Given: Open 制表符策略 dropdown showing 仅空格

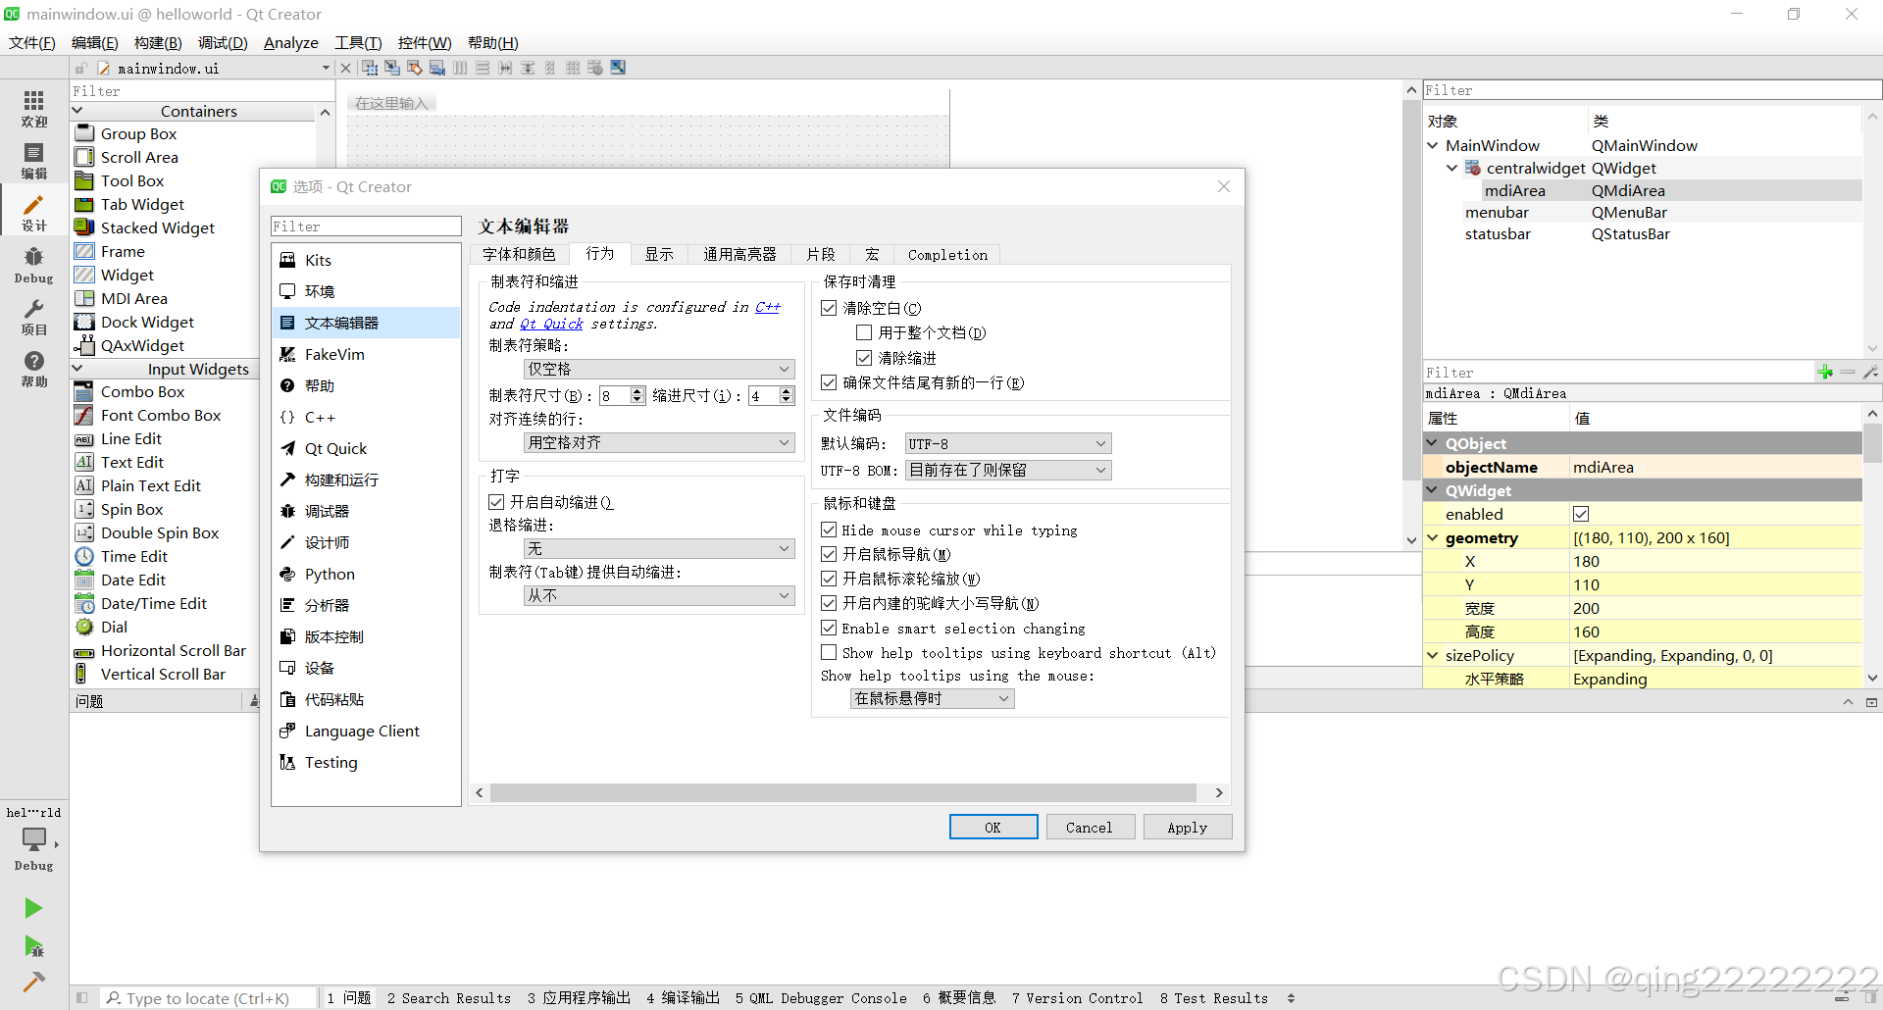Looking at the screenshot, I should click(659, 369).
